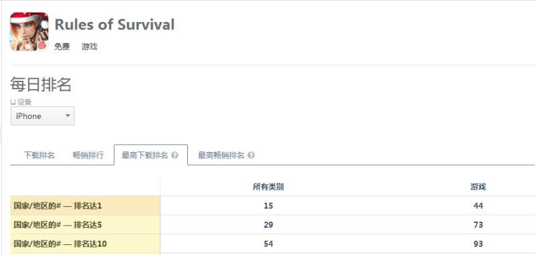Select the 排名达5 row label

click(58, 225)
